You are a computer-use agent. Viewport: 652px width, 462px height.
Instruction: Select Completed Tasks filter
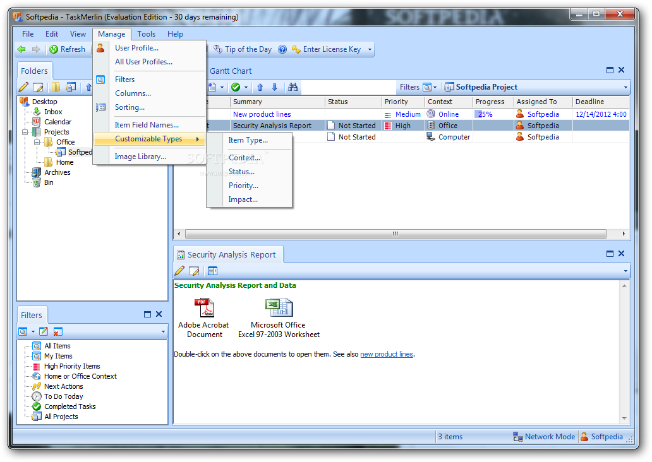(70, 406)
